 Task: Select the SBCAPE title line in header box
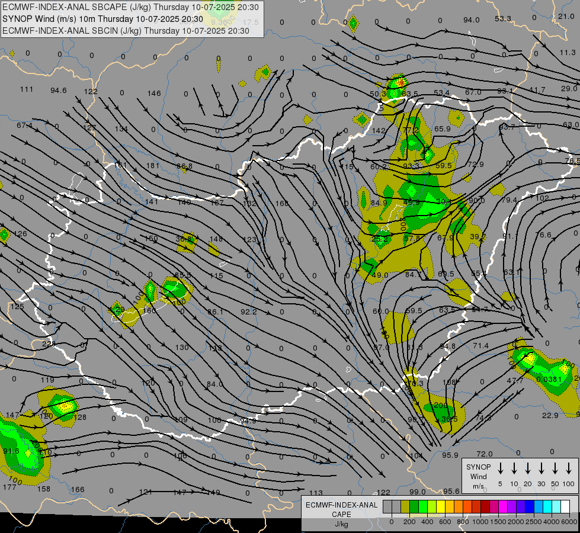[x=130, y=7]
